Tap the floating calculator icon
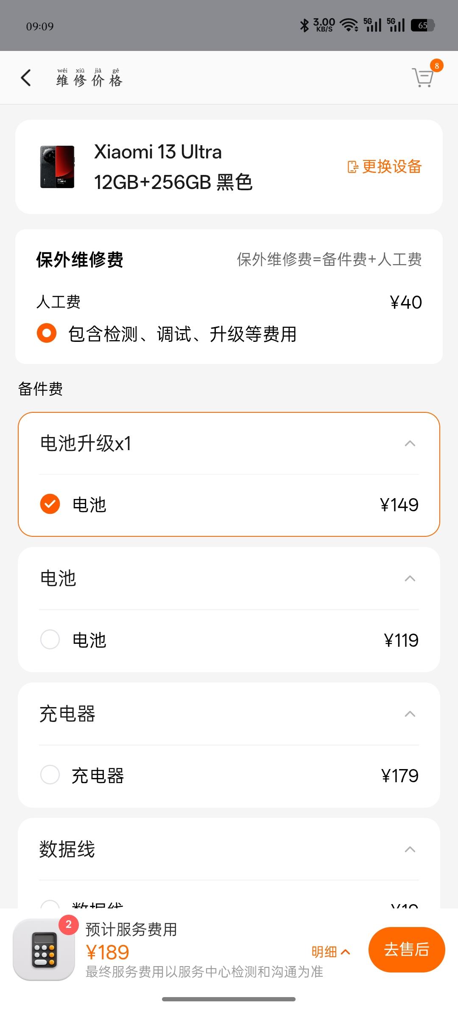The height and width of the screenshot is (1009, 458). [x=44, y=950]
